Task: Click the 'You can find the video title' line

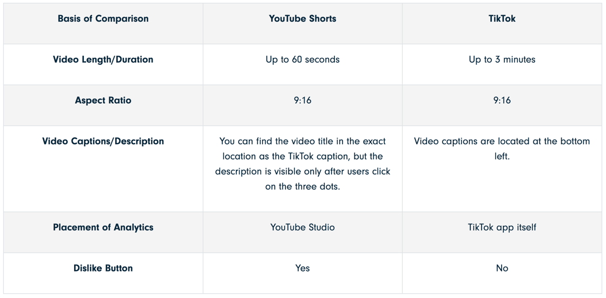Action: point(302,141)
